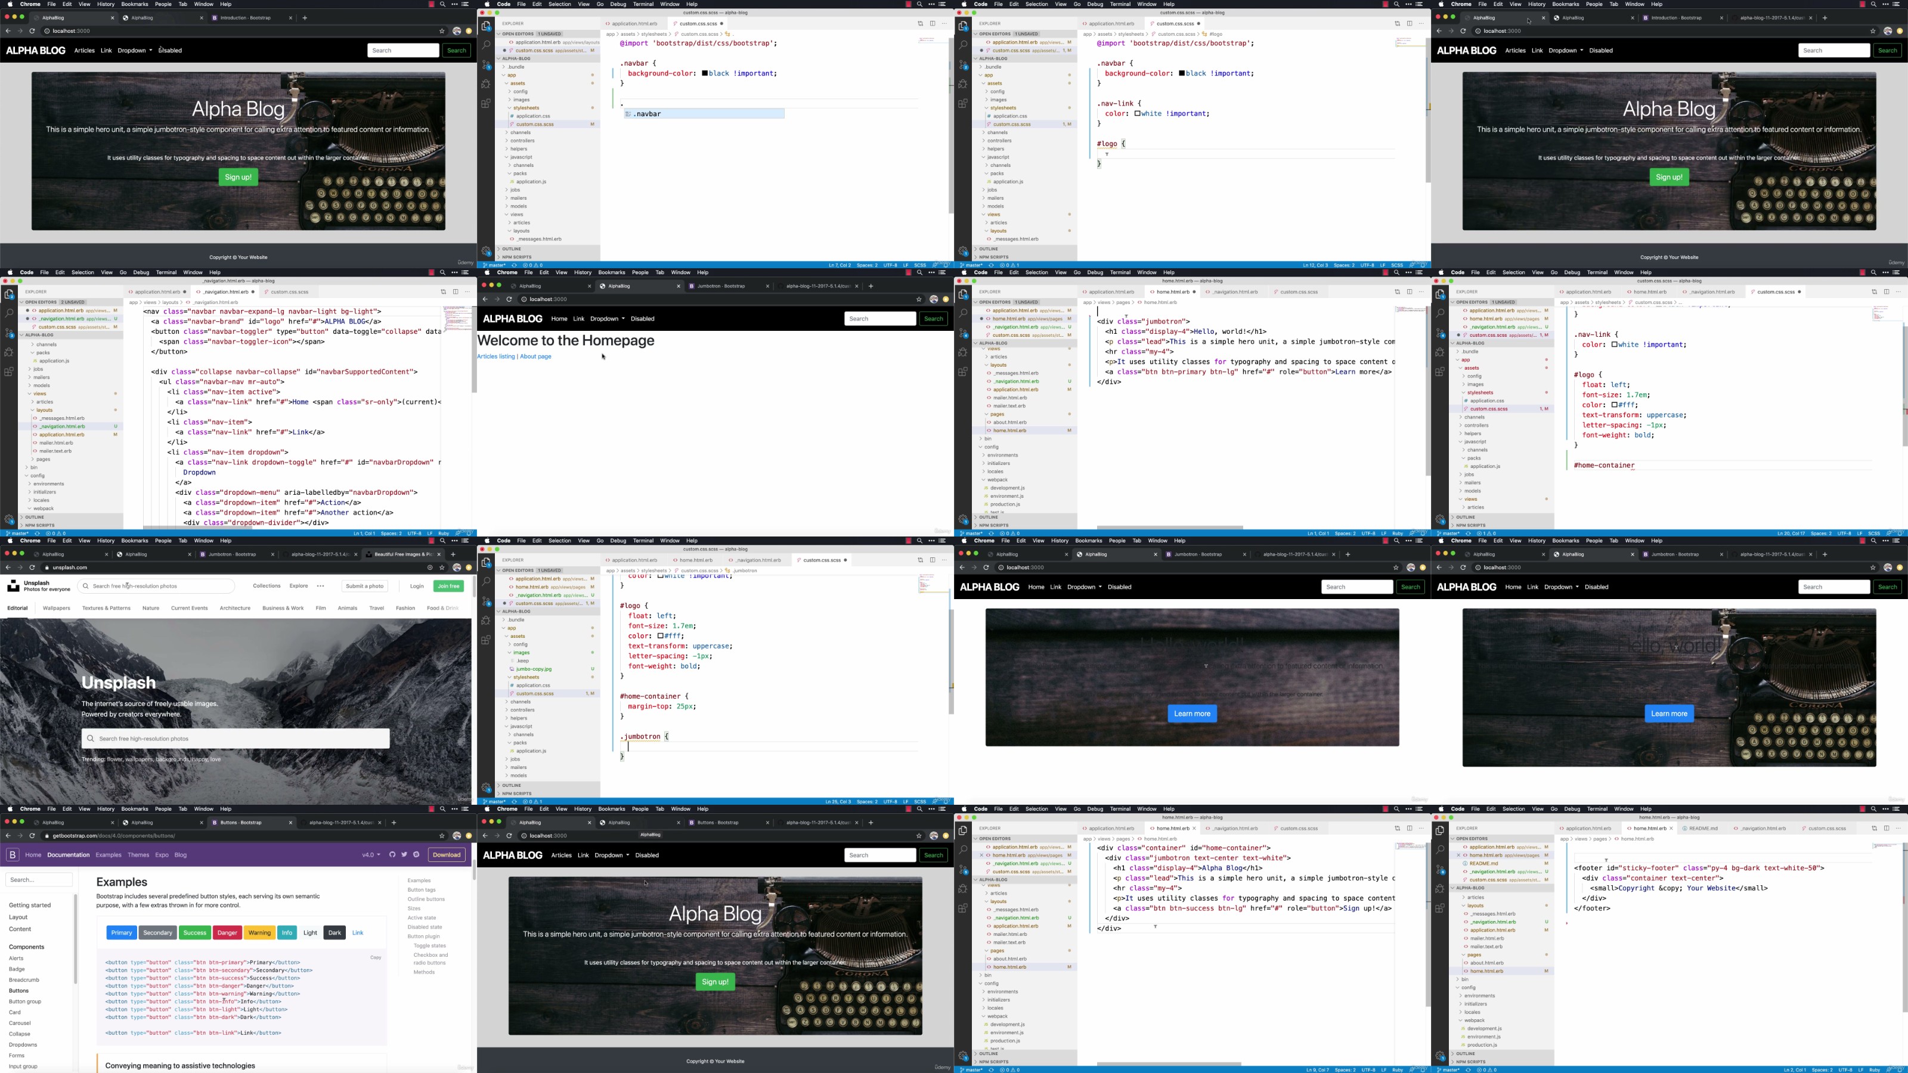Click the bookmark star in the unsplash.com address bar
1908x1073 pixels.
(442, 568)
